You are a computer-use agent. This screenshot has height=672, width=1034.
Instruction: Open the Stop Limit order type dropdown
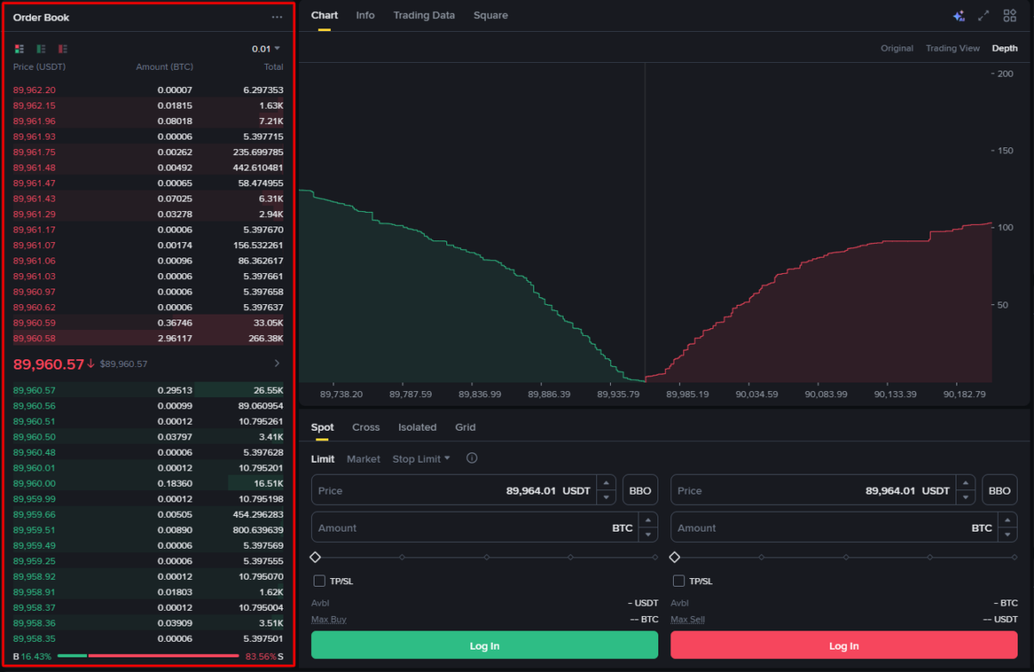click(420, 458)
